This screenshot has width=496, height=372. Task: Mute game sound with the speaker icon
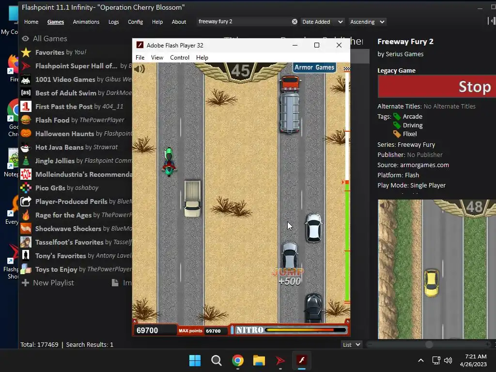[x=139, y=69]
